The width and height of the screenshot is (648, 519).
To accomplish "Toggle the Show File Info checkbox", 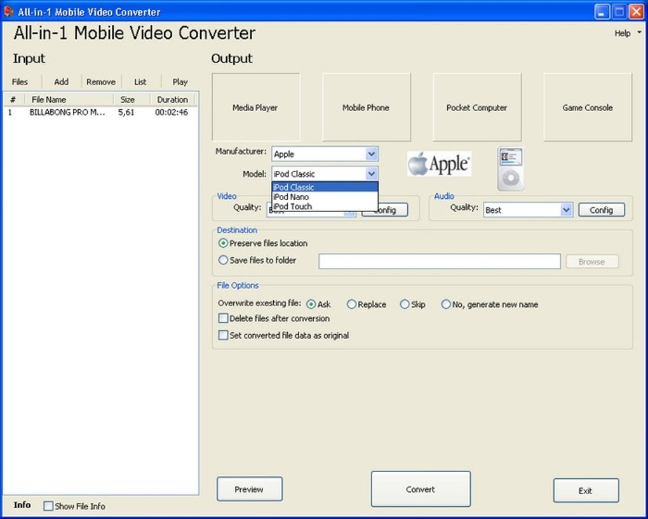I will pos(48,505).
